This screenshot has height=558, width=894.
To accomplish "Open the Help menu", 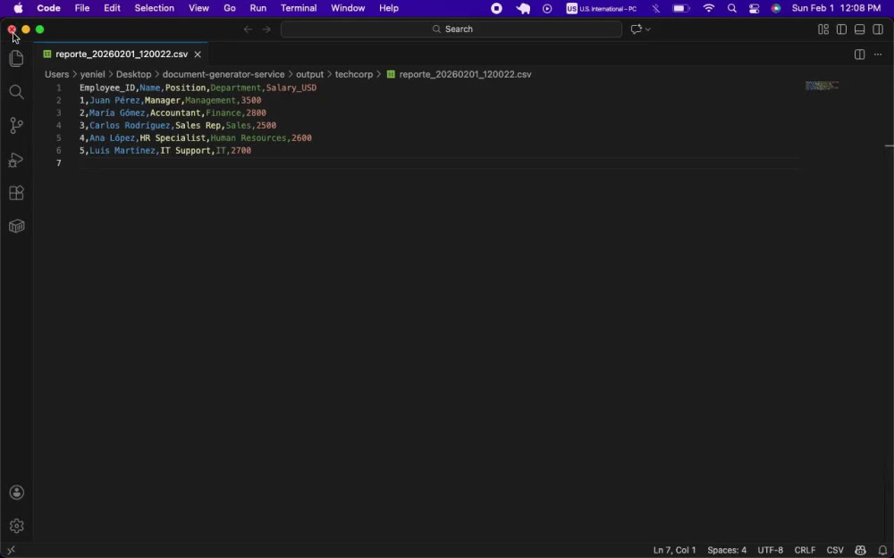I will pos(388,8).
